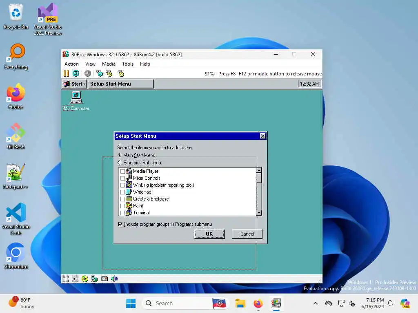Open the Help menu in 86Box
418x313 pixels.
click(x=145, y=64)
